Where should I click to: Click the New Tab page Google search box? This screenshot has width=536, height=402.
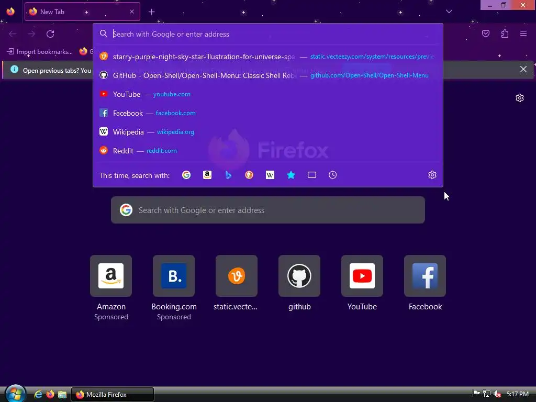[x=267, y=210]
